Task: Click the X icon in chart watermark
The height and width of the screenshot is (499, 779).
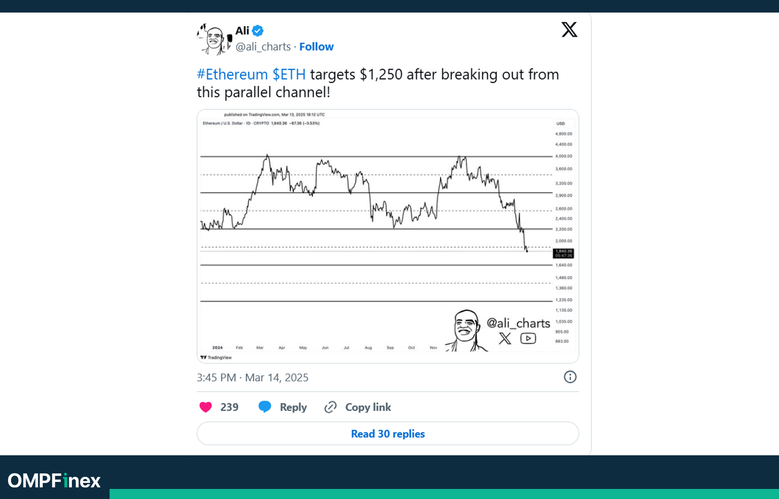Action: tap(505, 338)
